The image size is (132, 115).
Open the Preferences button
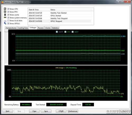[73, 111]
